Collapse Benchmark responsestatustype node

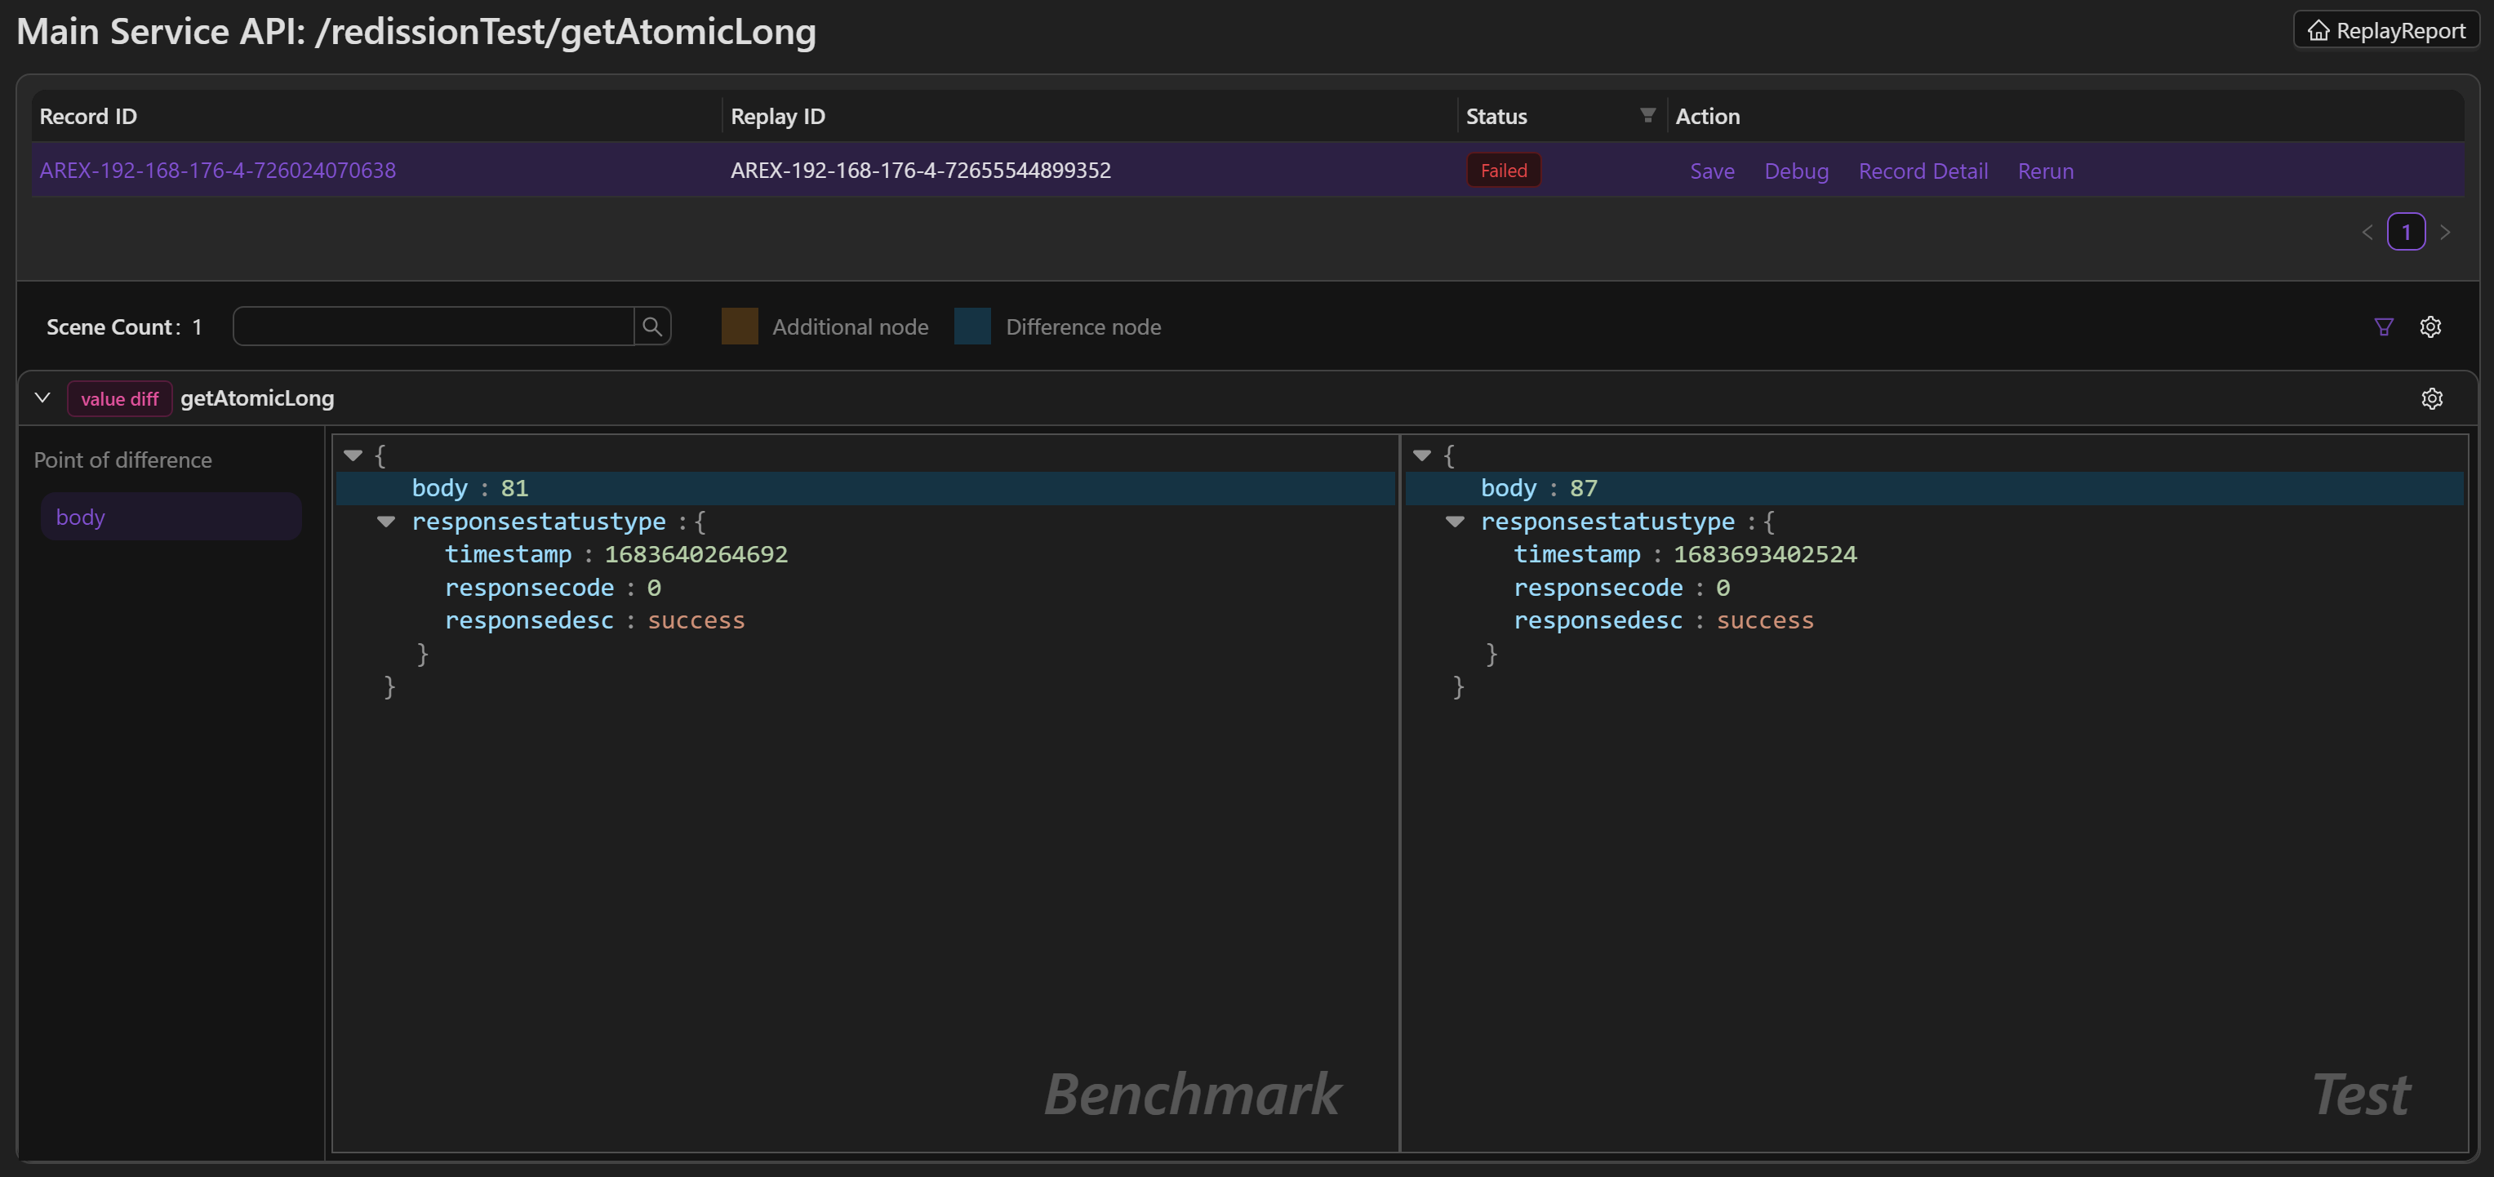pos(386,522)
